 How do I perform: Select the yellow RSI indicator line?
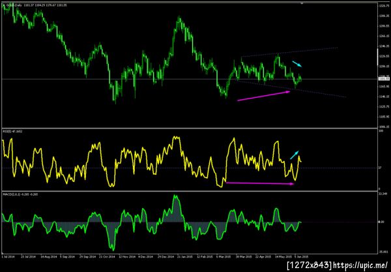tap(152, 162)
